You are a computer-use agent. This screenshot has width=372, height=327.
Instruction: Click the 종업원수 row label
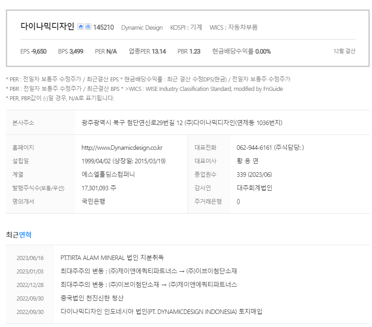pyautogui.click(x=206, y=175)
